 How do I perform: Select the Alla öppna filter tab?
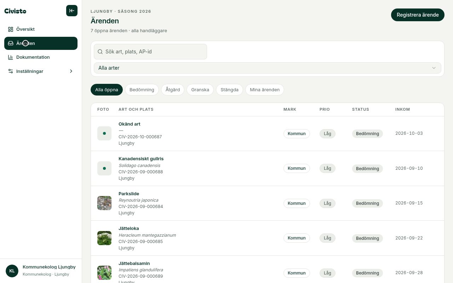pyautogui.click(x=107, y=89)
